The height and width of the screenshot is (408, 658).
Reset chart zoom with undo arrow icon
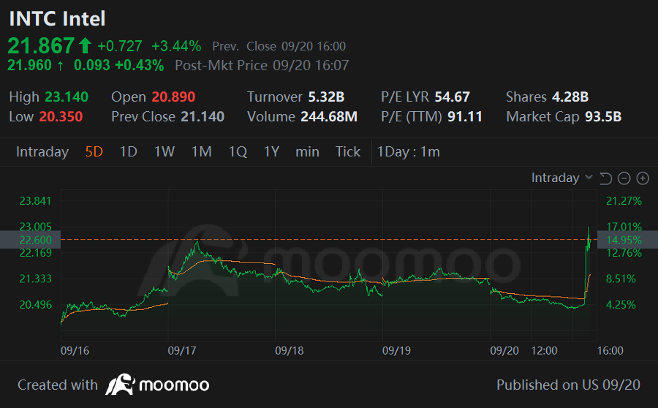(605, 178)
